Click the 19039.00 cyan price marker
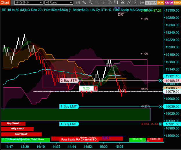The image size is (181, 150). [172, 107]
